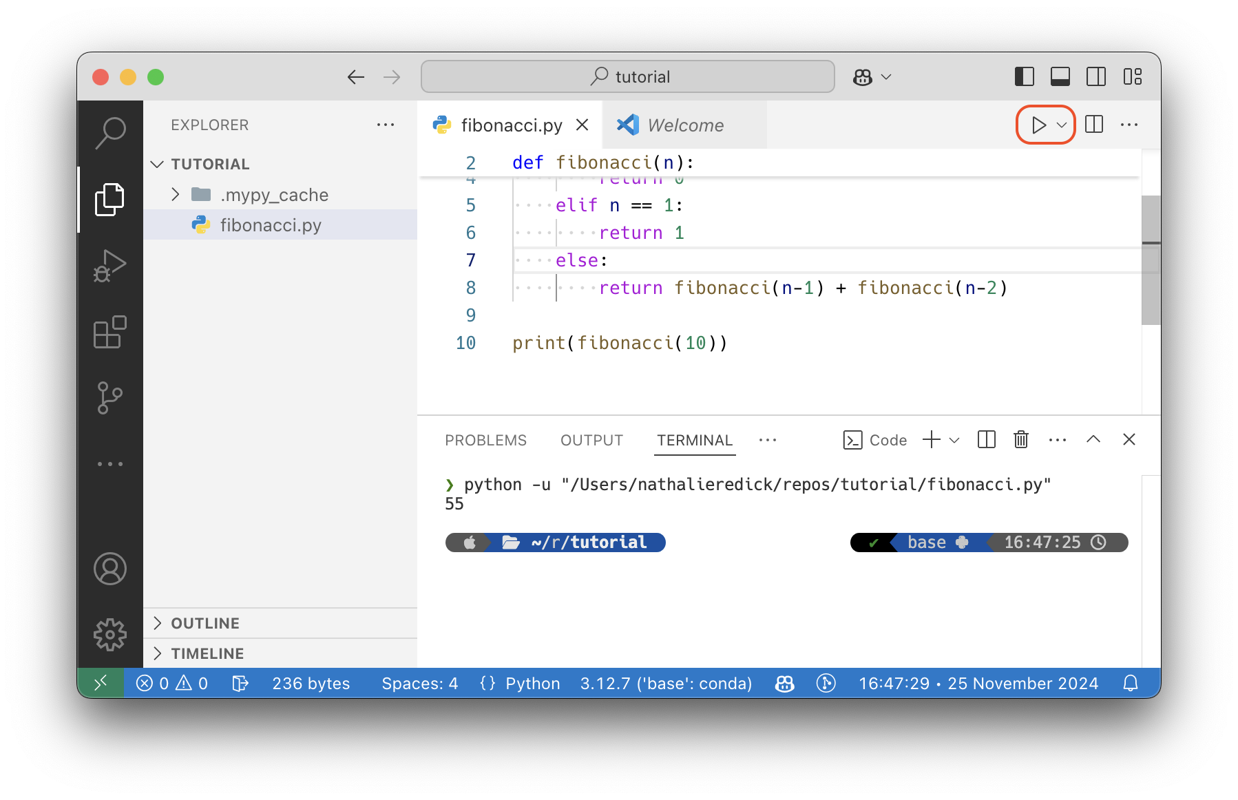Open the PROBLEMS panel tab
The image size is (1238, 800).
tap(485, 440)
